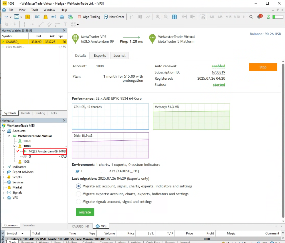Screen dimensions: 285x243
Task: Select 'Migrate experts' radio option
Action: 78,194
